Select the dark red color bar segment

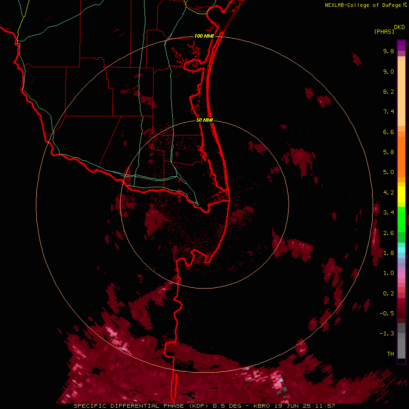pos(401,312)
